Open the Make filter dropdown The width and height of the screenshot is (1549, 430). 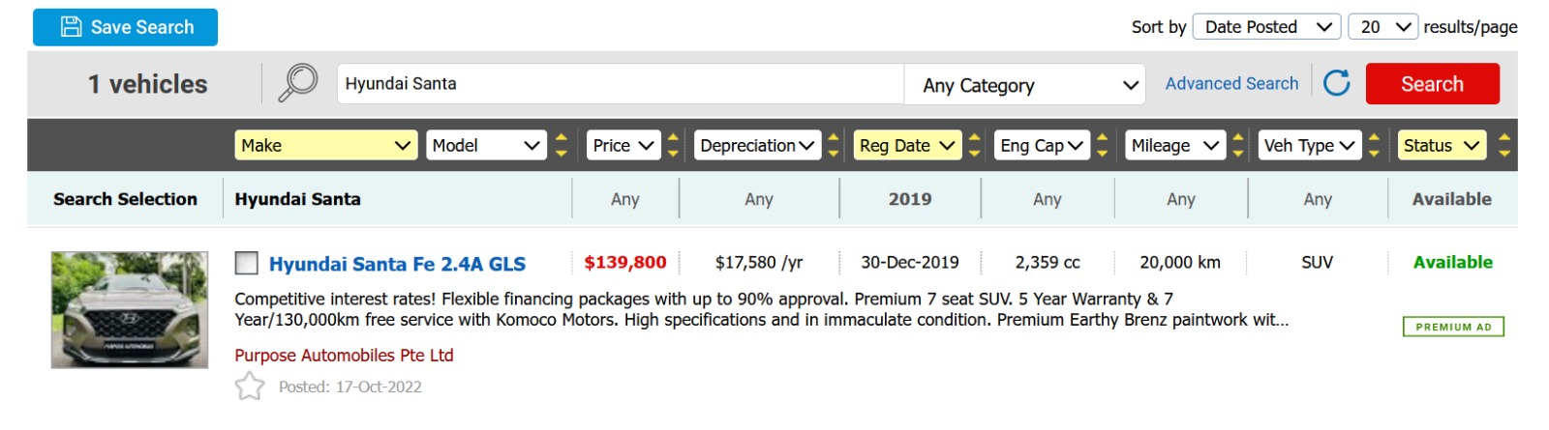pyautogui.click(x=325, y=145)
